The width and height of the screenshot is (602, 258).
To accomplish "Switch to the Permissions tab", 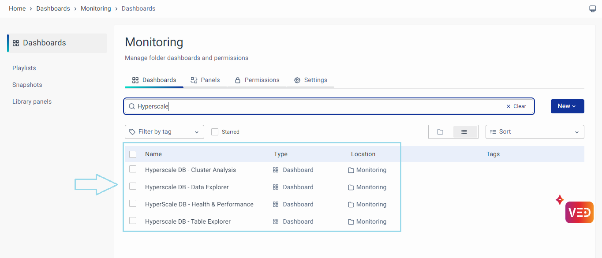I will 257,80.
